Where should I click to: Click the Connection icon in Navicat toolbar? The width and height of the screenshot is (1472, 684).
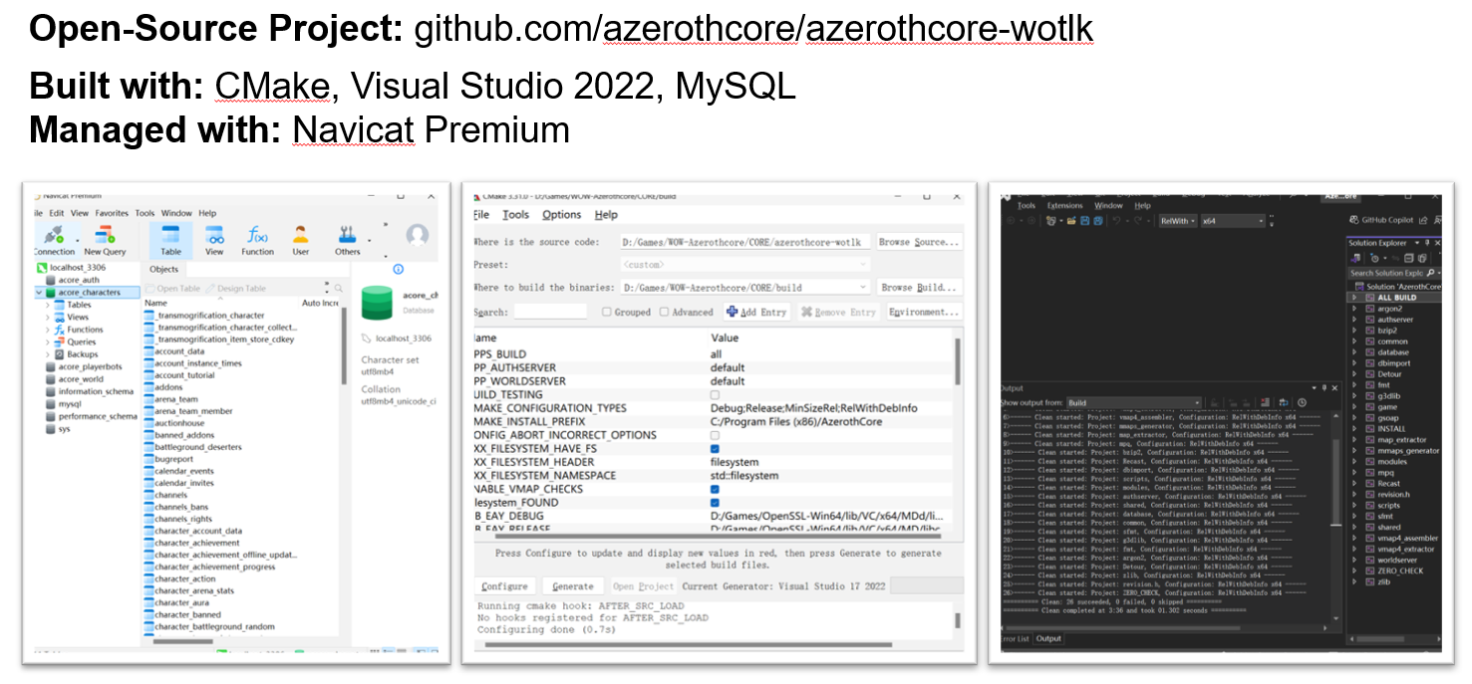(x=53, y=234)
